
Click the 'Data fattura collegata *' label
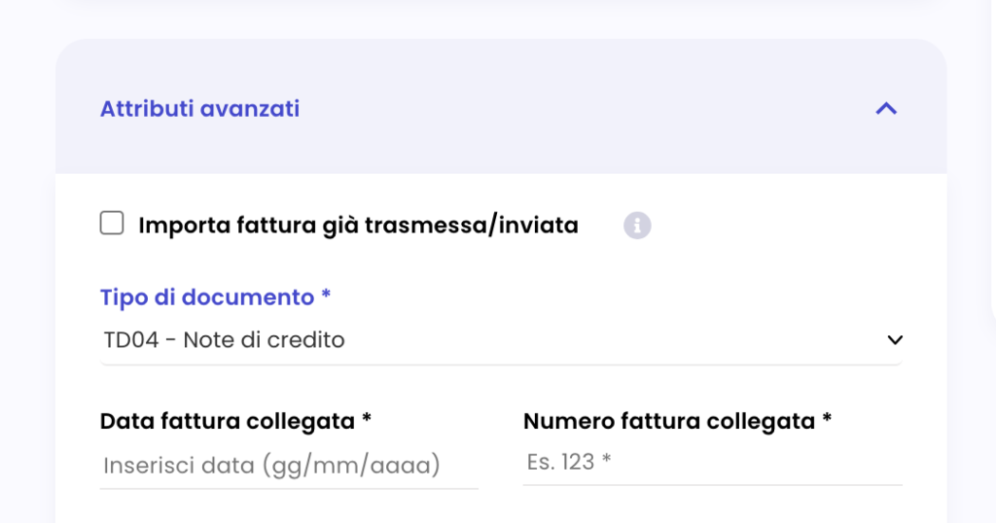click(235, 421)
